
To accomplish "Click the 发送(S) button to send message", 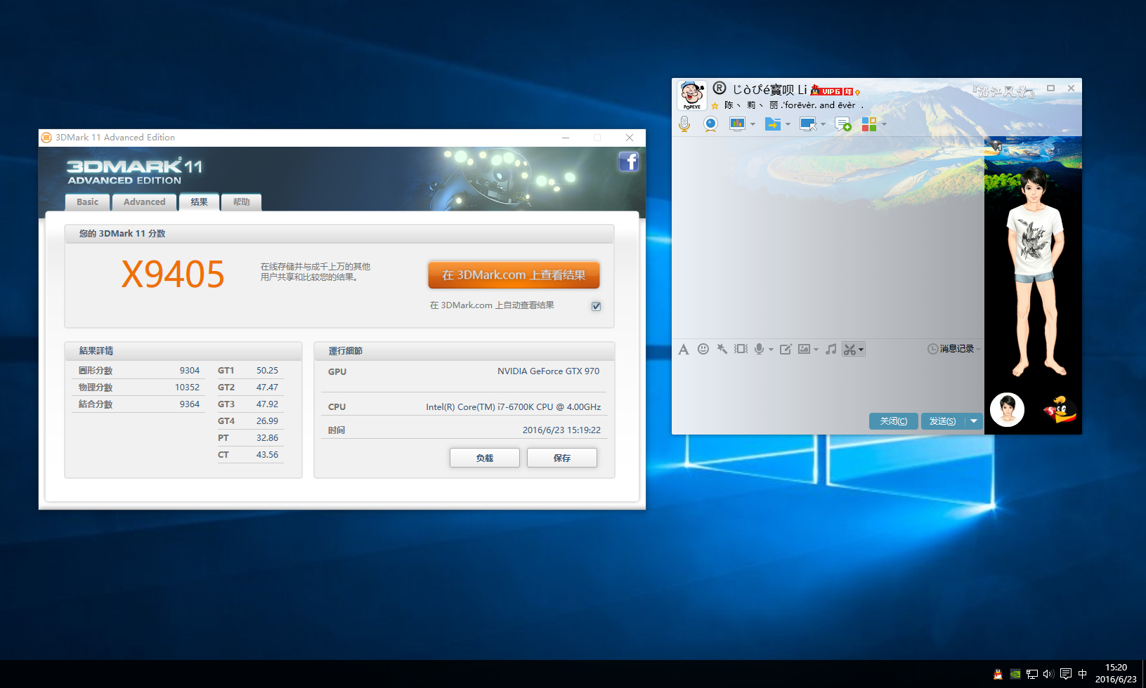I will [x=943, y=421].
